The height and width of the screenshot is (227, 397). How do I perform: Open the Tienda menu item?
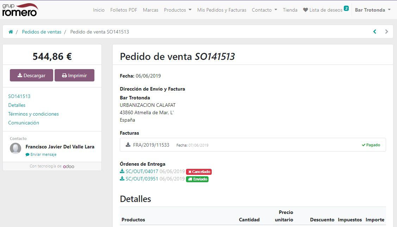[290, 10]
